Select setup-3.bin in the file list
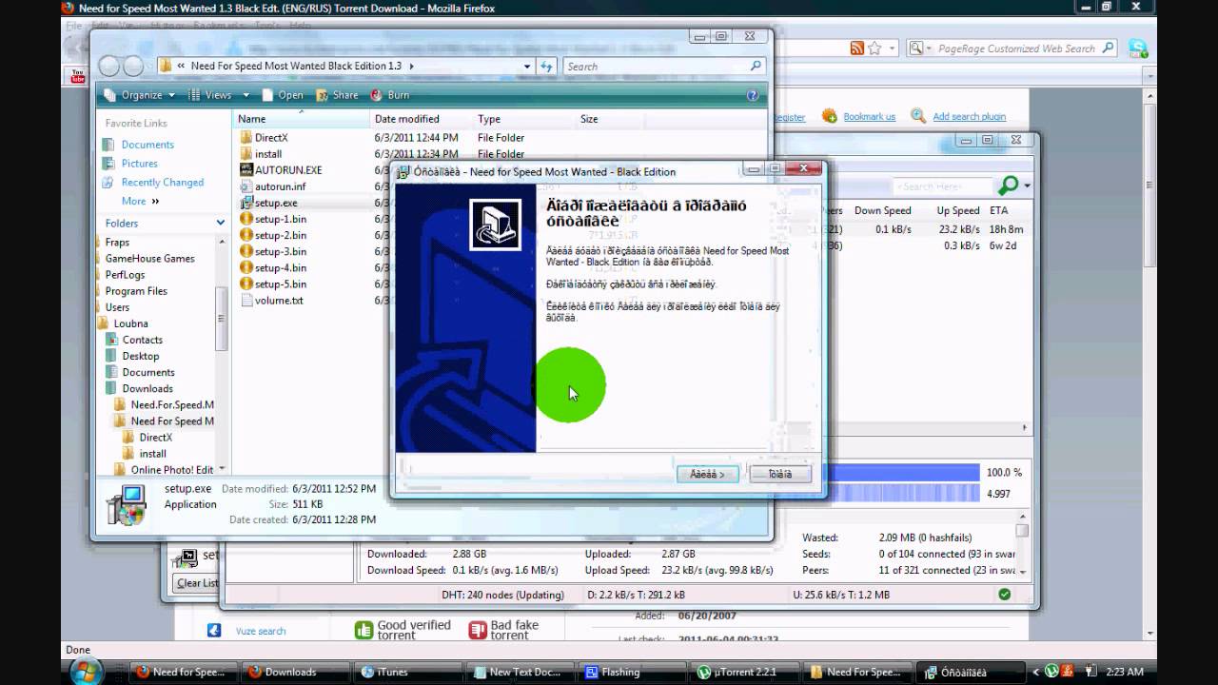 tap(281, 251)
